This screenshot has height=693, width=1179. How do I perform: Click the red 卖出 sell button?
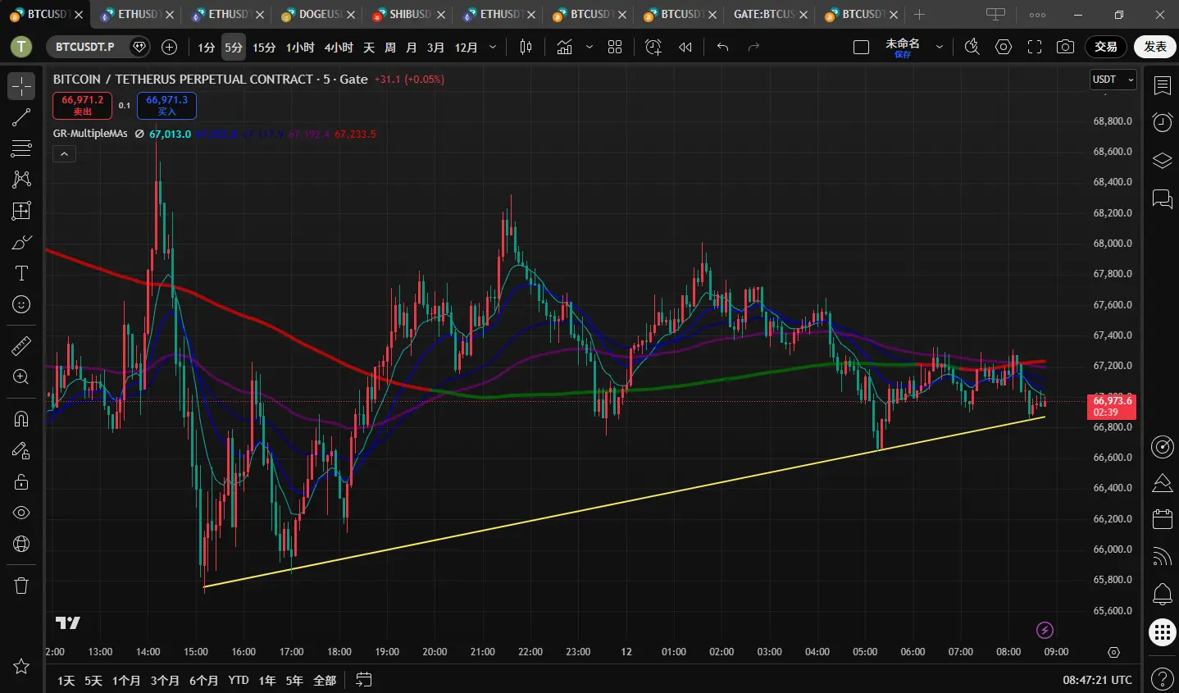point(83,106)
